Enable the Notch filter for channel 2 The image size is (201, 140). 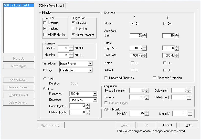[x=165, y=63]
